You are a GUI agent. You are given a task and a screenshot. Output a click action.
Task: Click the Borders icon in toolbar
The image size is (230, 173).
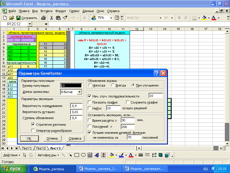[x=194, y=18]
